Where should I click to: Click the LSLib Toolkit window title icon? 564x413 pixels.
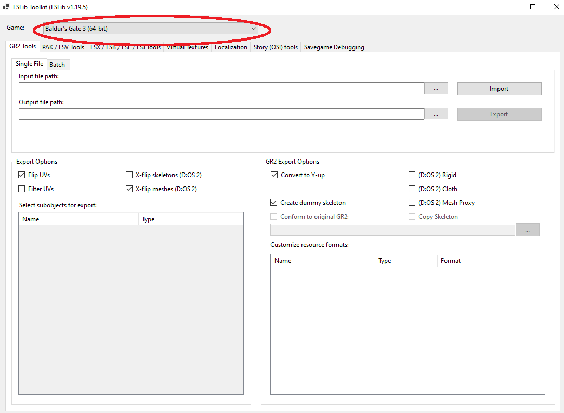6,7
